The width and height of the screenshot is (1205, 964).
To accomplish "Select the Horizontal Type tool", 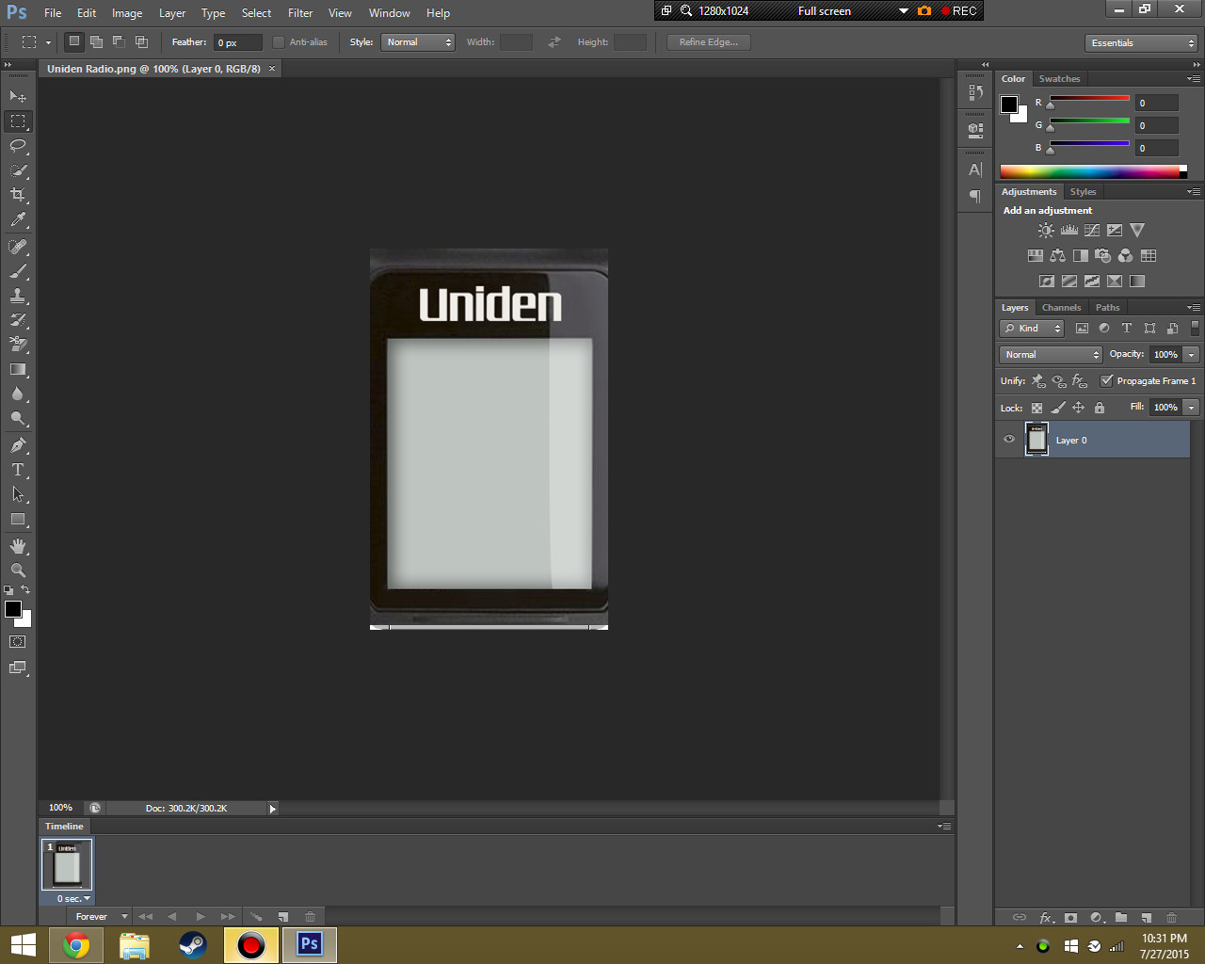I will (x=18, y=470).
